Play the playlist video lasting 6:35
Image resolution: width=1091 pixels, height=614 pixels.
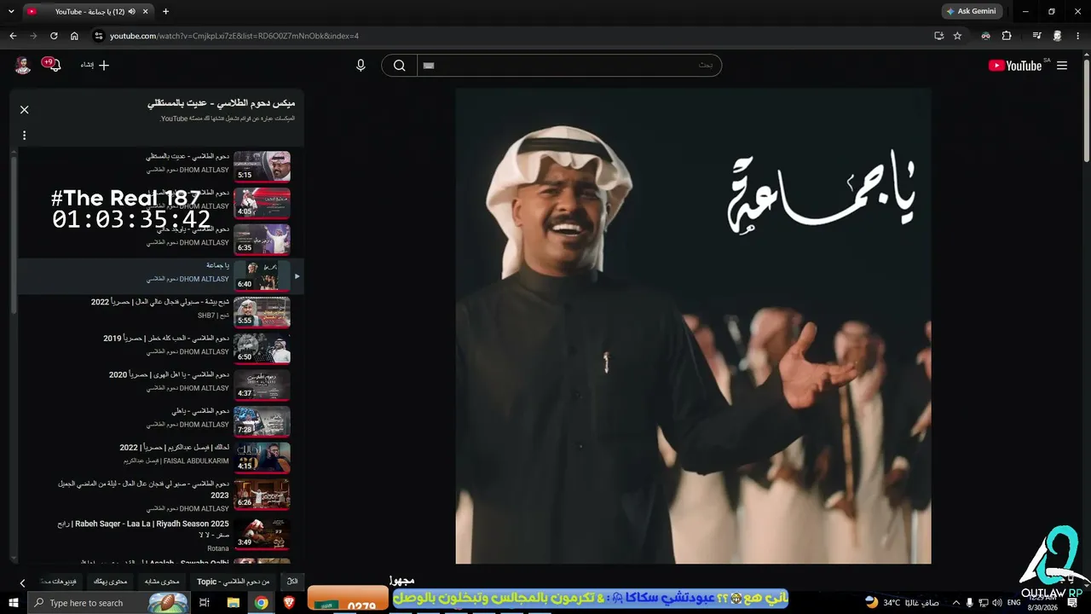click(262, 240)
